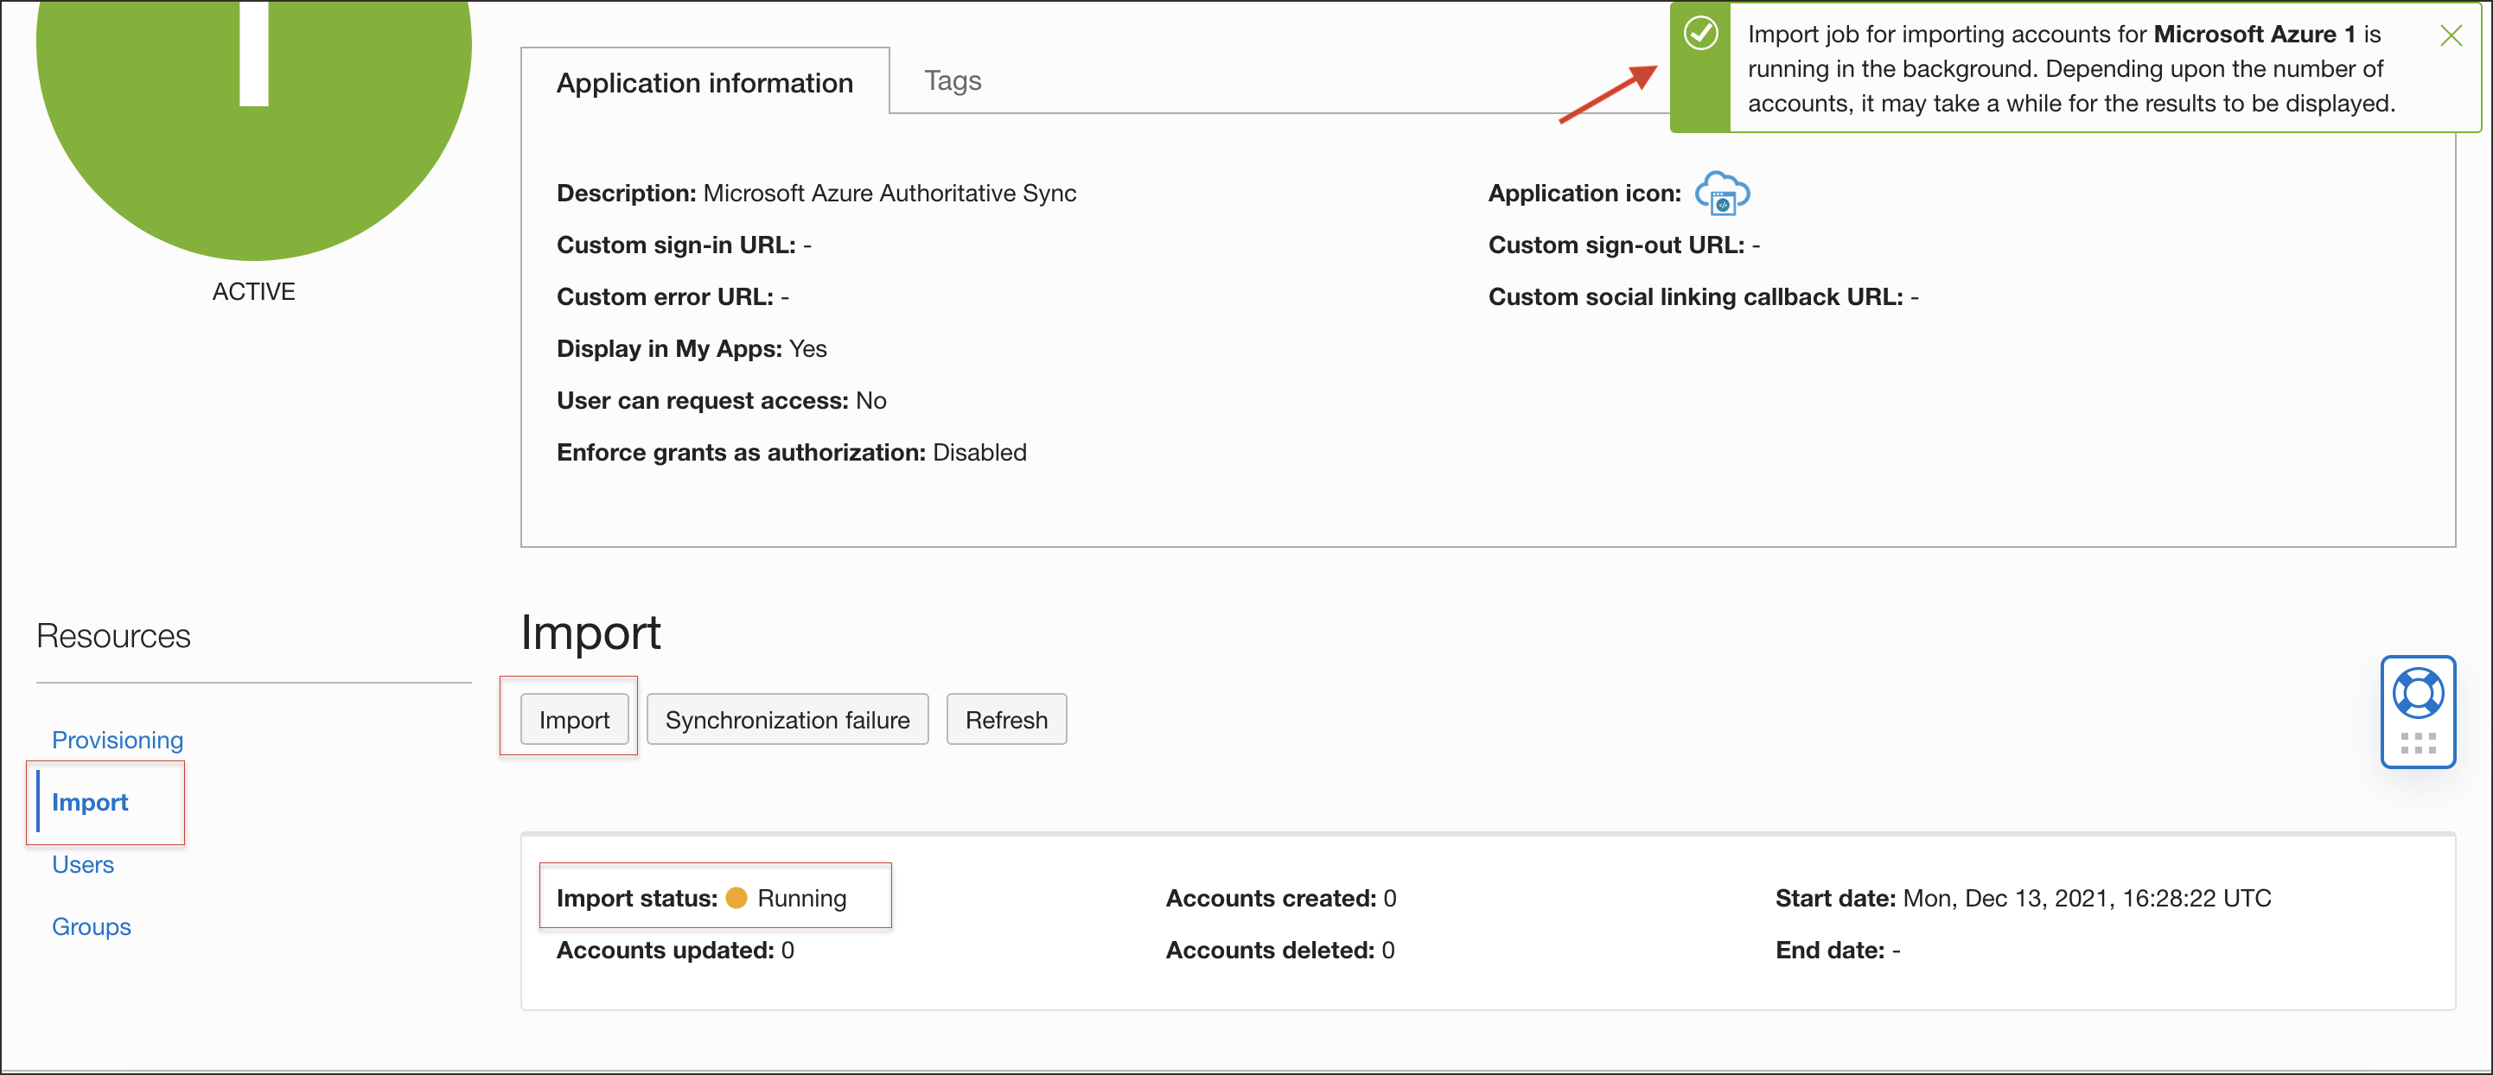
Task: Switch to the Tags tab
Action: point(953,81)
